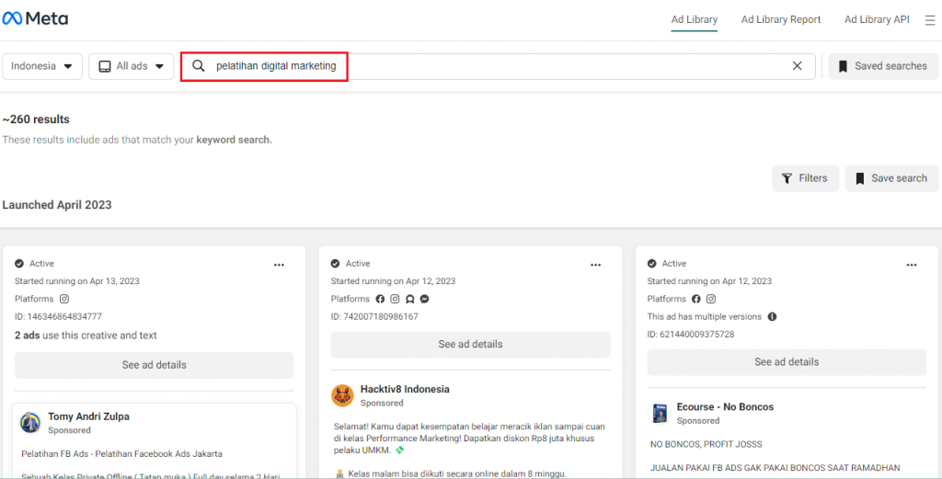Screen dimensions: 942x479
Task: Open the Ad Library Report tab
Action: [x=781, y=20]
